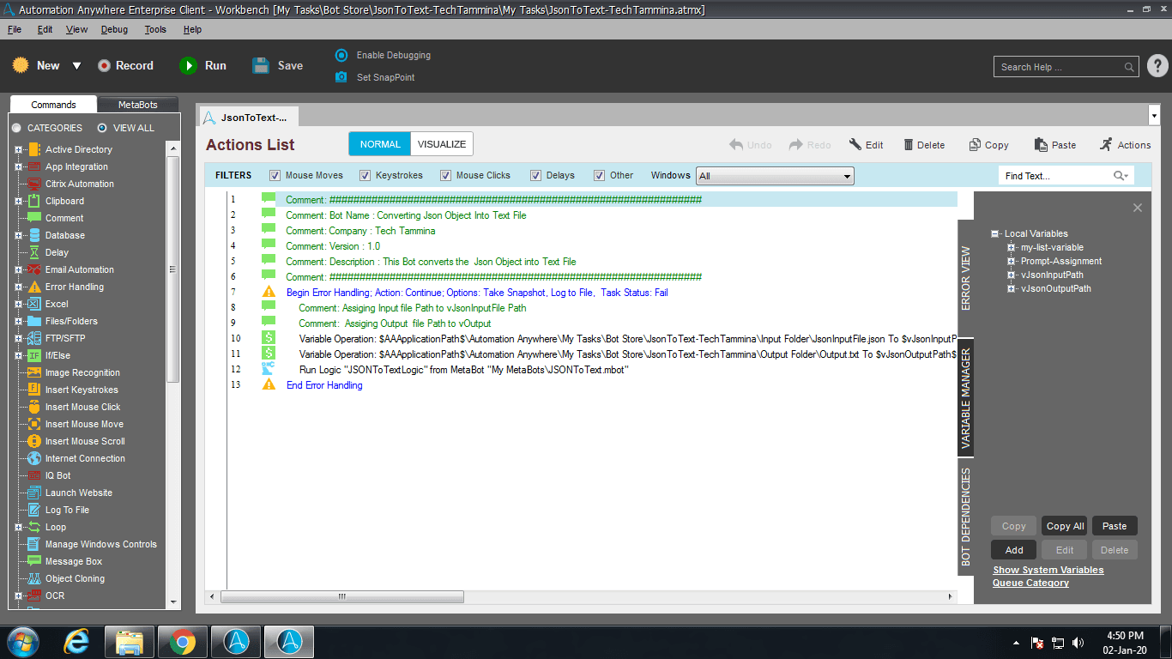Viewport: 1172px width, 659px height.
Task: Click the Add variable button
Action: 1014,550
